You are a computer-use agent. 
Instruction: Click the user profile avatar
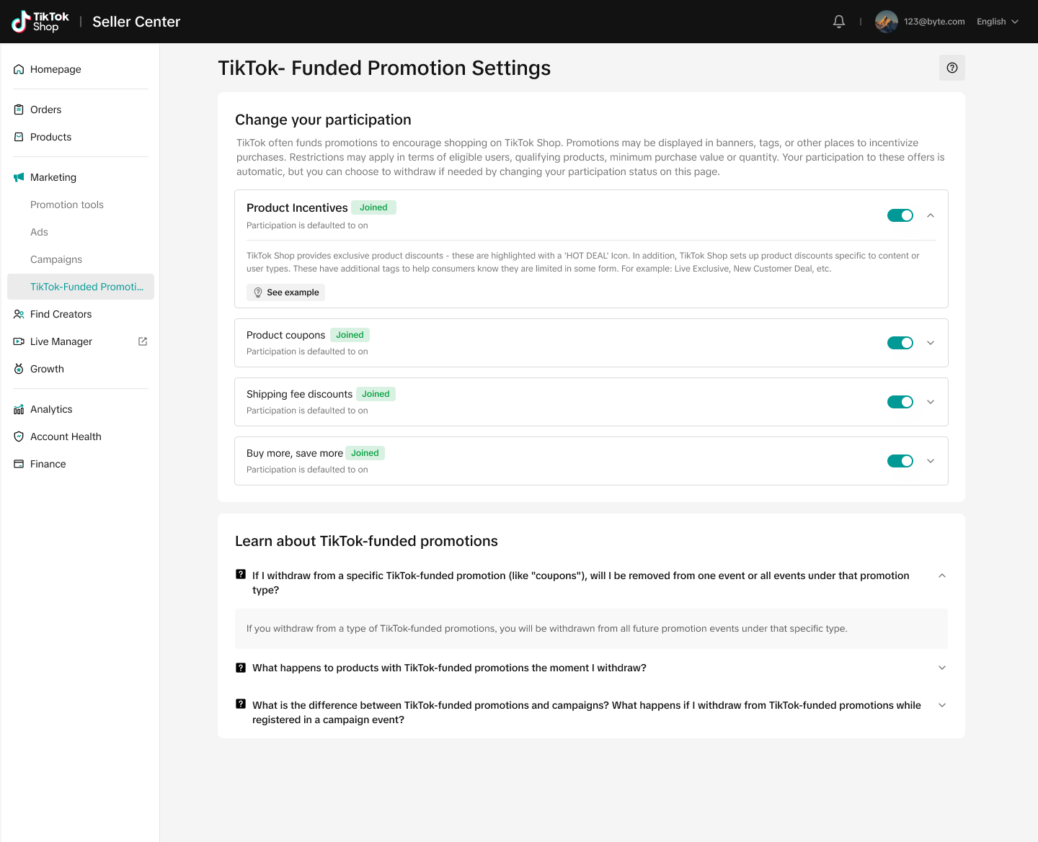[x=886, y=22]
